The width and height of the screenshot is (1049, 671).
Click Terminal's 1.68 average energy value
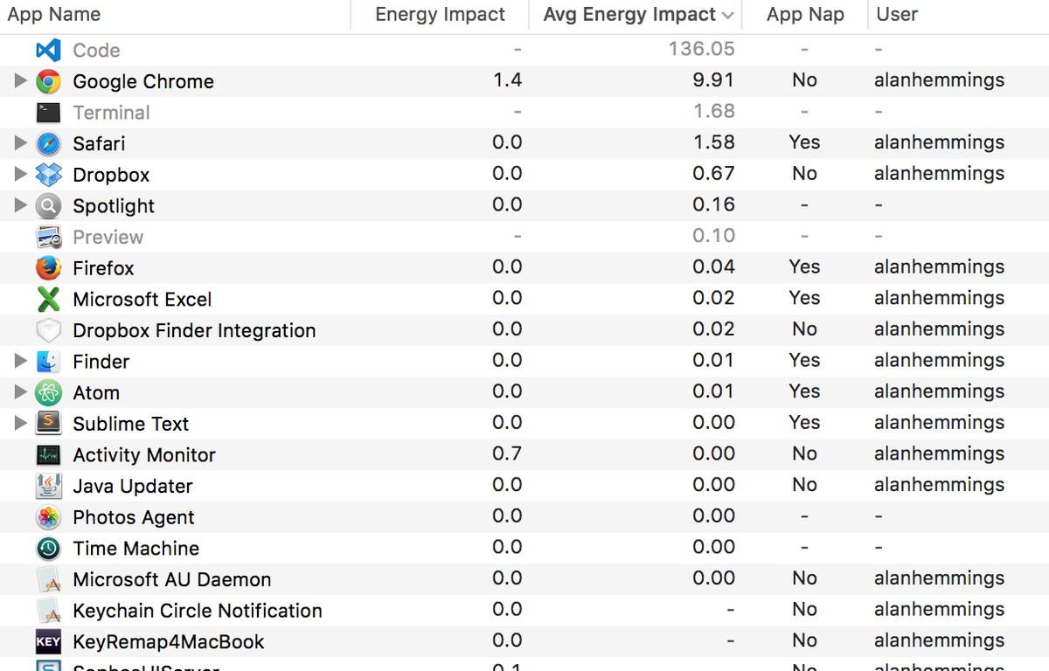click(713, 111)
